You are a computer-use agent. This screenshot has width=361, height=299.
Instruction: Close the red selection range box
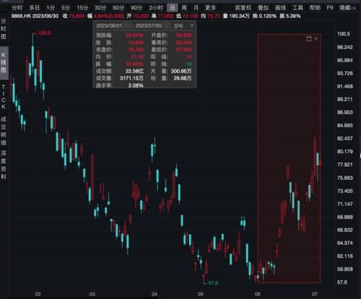pyautogui.click(x=316, y=38)
